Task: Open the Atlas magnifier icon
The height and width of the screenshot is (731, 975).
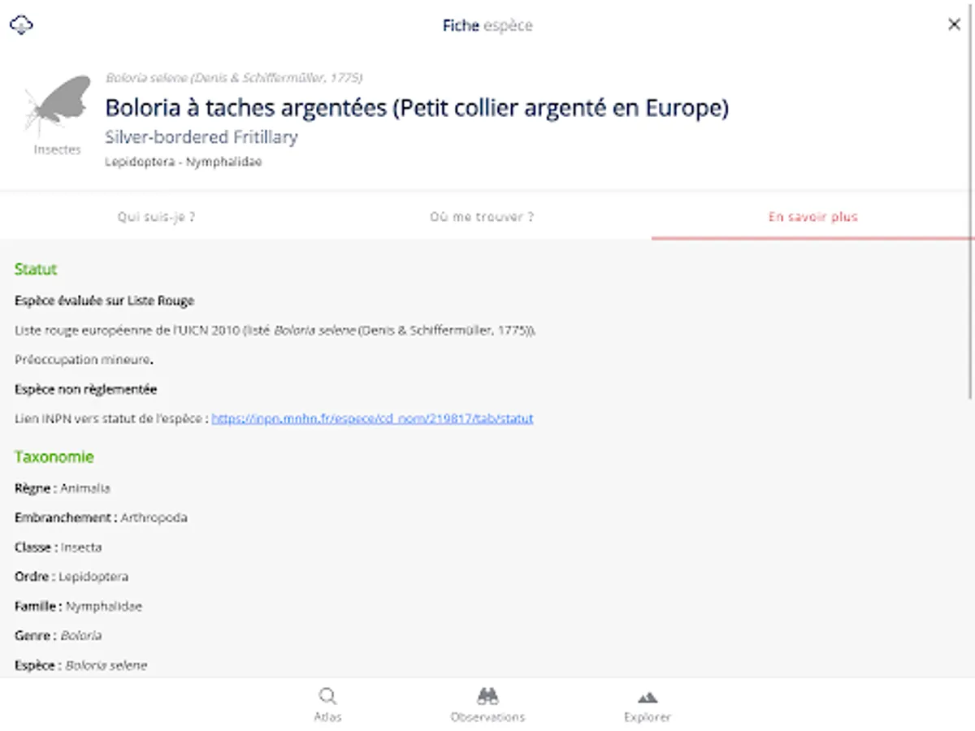Action: pyautogui.click(x=327, y=697)
